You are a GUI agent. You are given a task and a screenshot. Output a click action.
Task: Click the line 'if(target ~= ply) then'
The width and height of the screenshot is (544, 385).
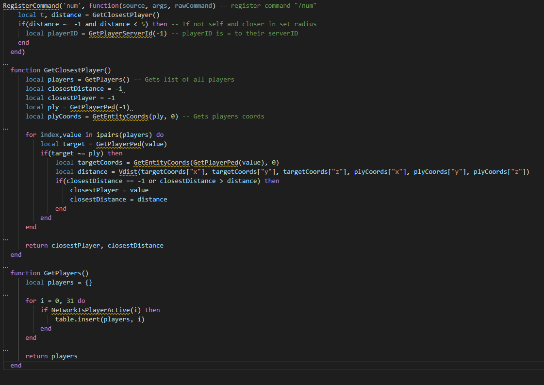81,153
